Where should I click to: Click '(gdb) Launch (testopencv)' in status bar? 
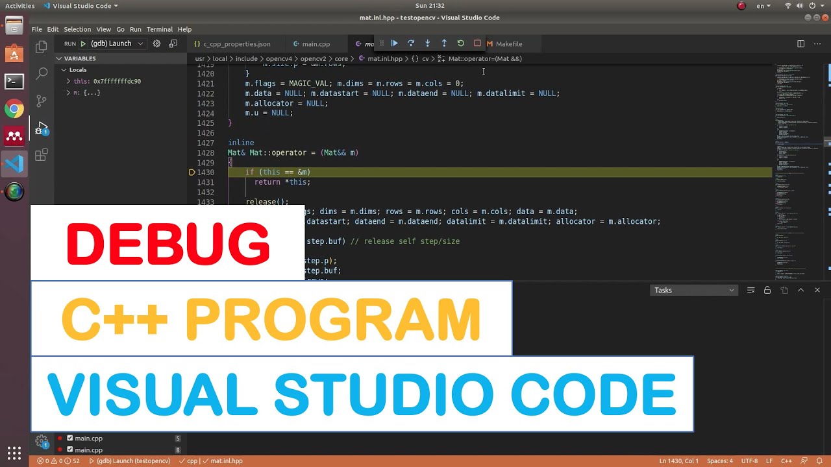pos(129,461)
